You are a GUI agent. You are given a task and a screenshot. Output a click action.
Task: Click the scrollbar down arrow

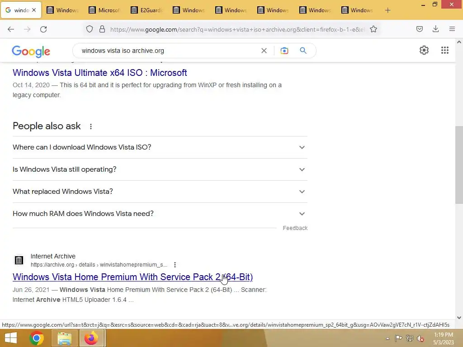tap(459, 318)
